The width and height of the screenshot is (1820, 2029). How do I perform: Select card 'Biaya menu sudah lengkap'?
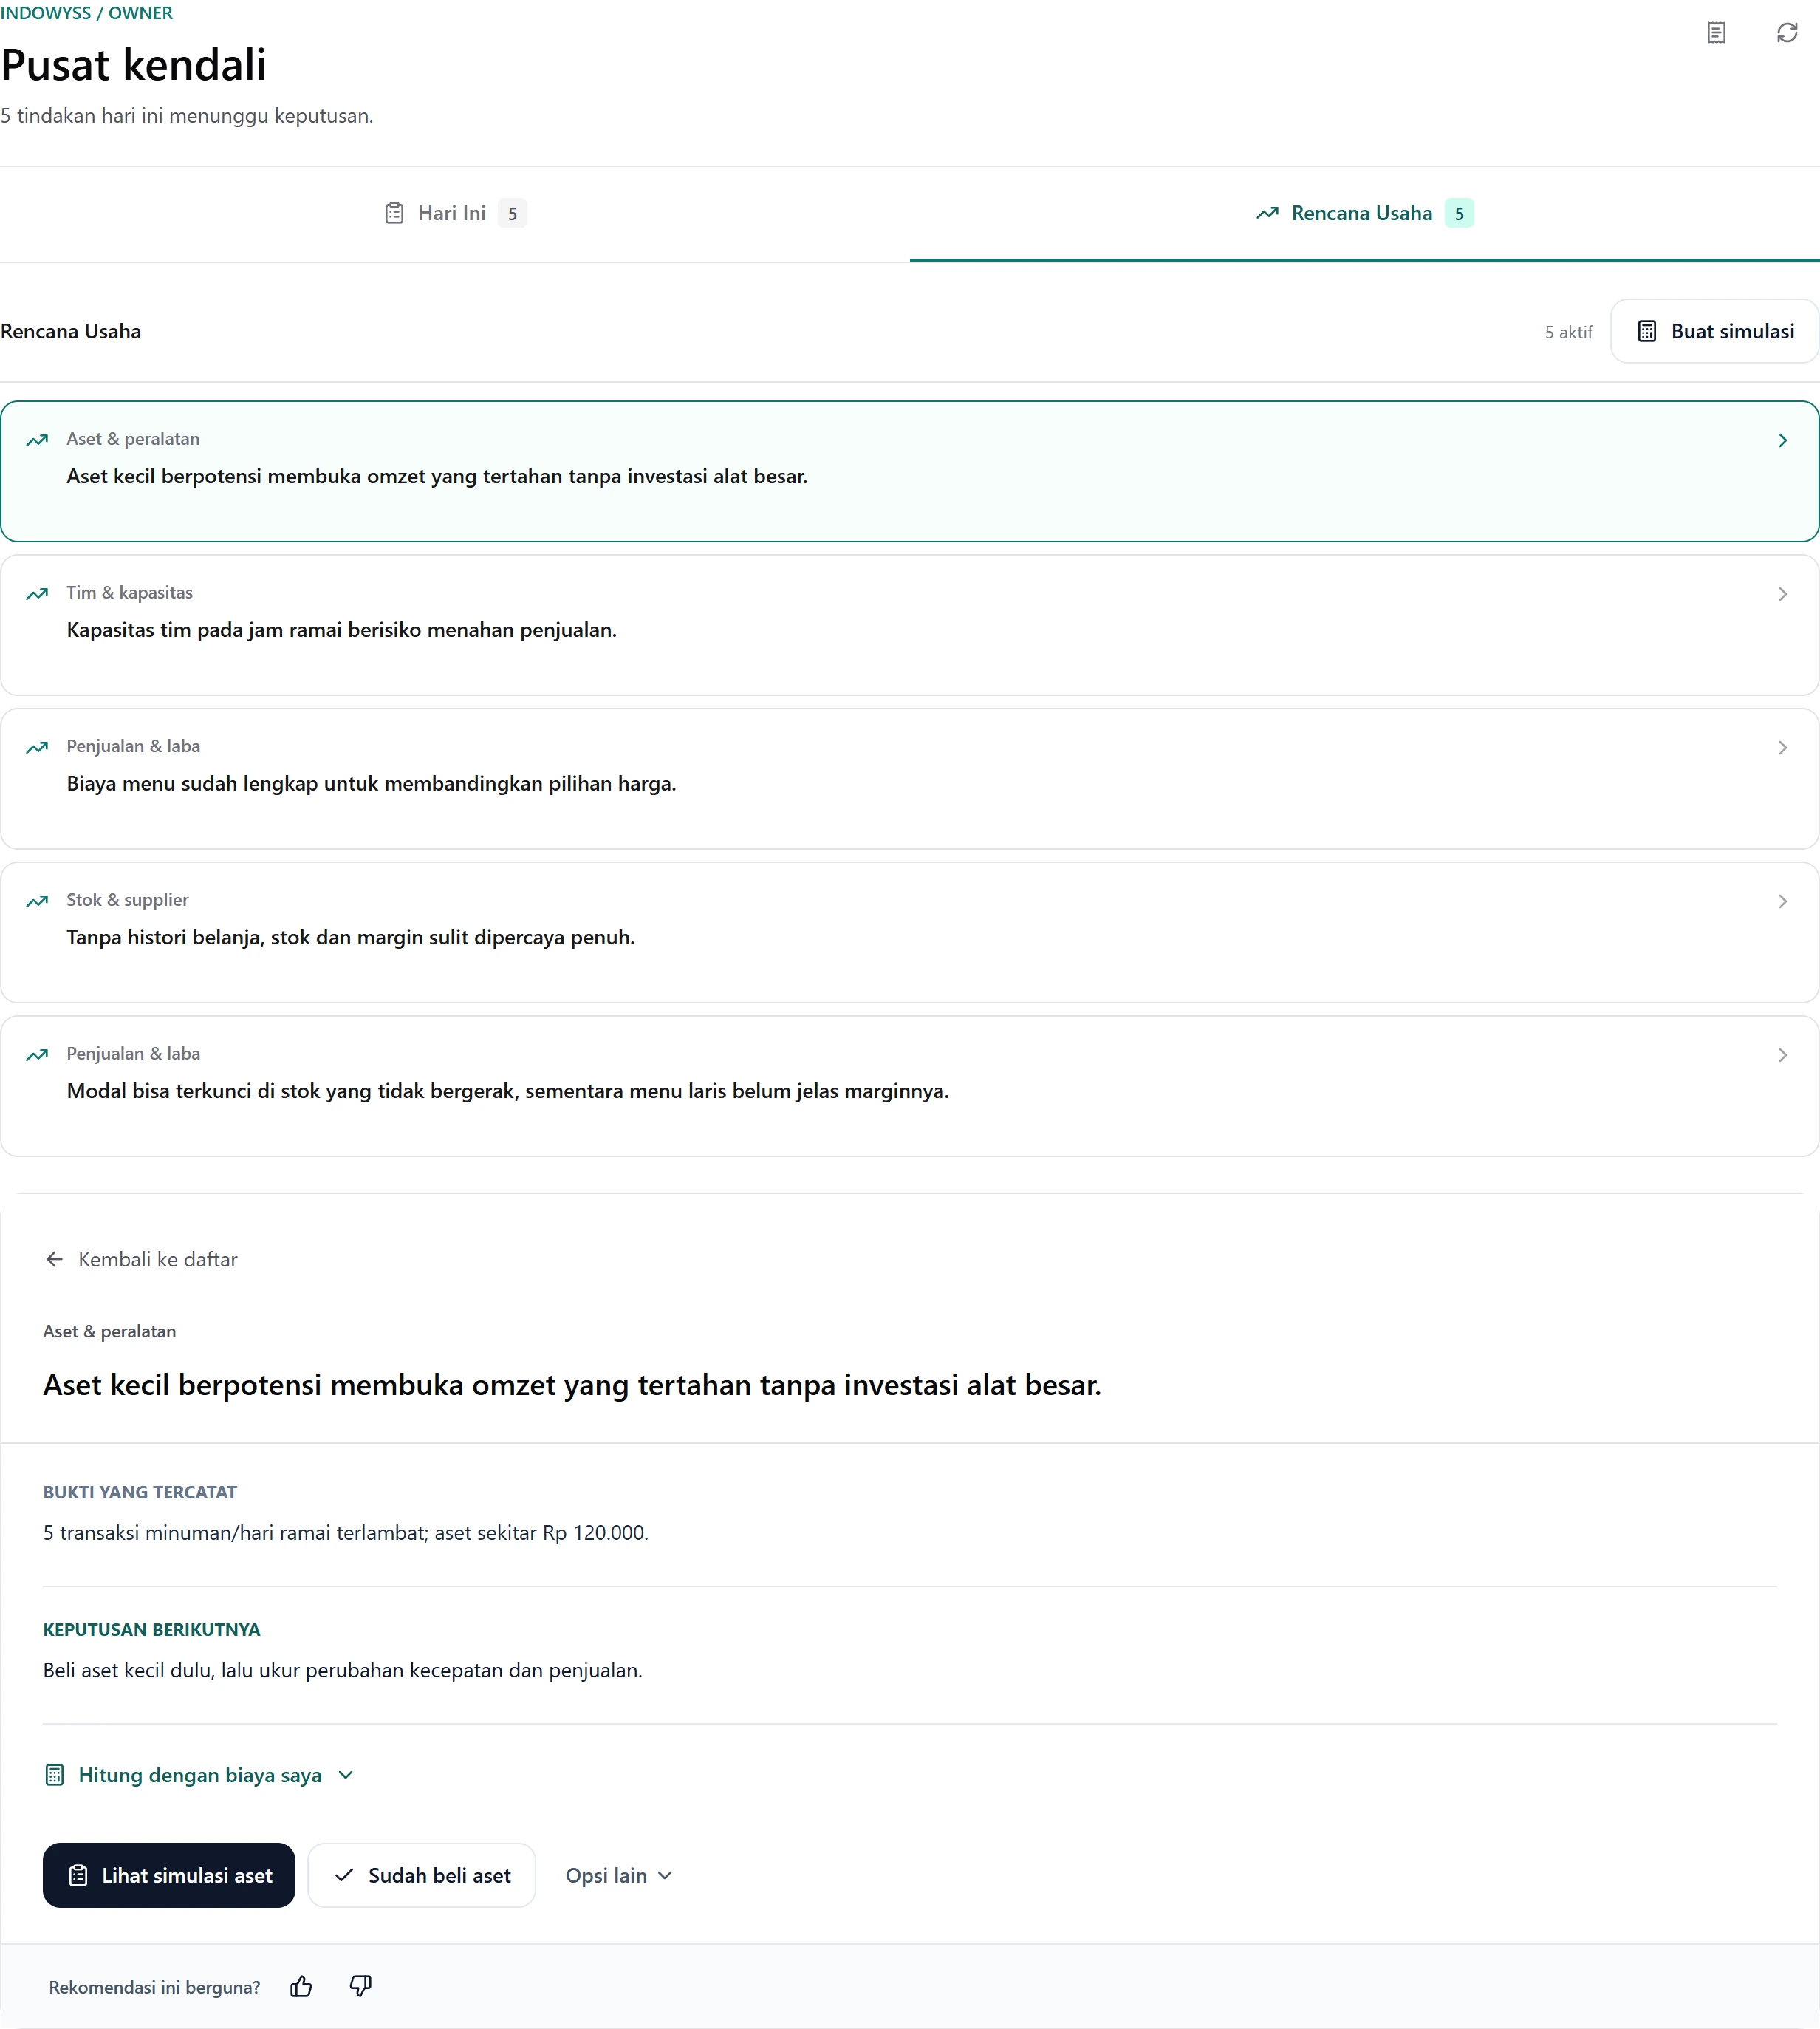(x=909, y=778)
